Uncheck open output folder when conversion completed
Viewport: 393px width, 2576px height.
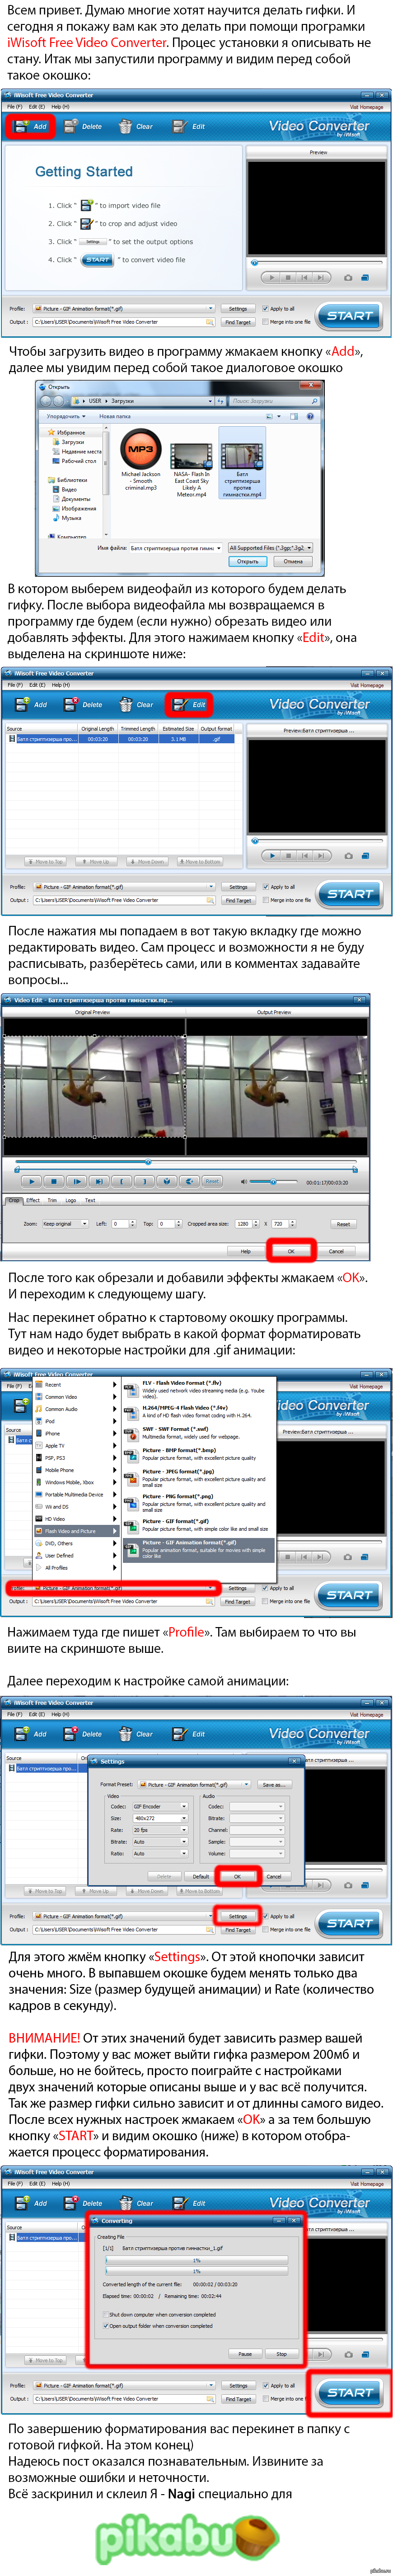click(106, 2325)
